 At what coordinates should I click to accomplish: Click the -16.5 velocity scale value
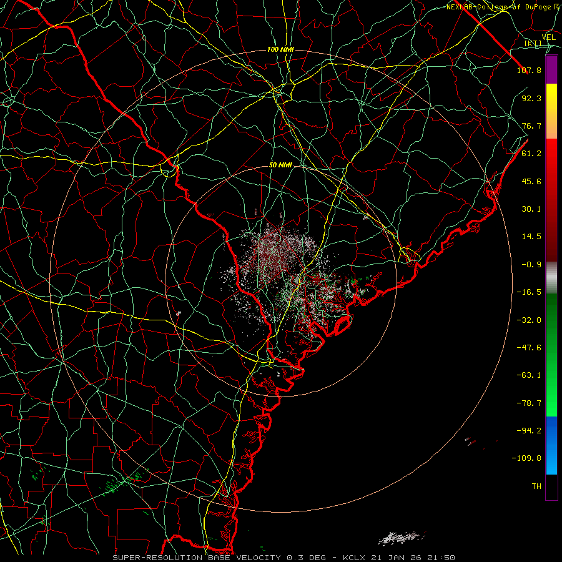pyautogui.click(x=529, y=292)
